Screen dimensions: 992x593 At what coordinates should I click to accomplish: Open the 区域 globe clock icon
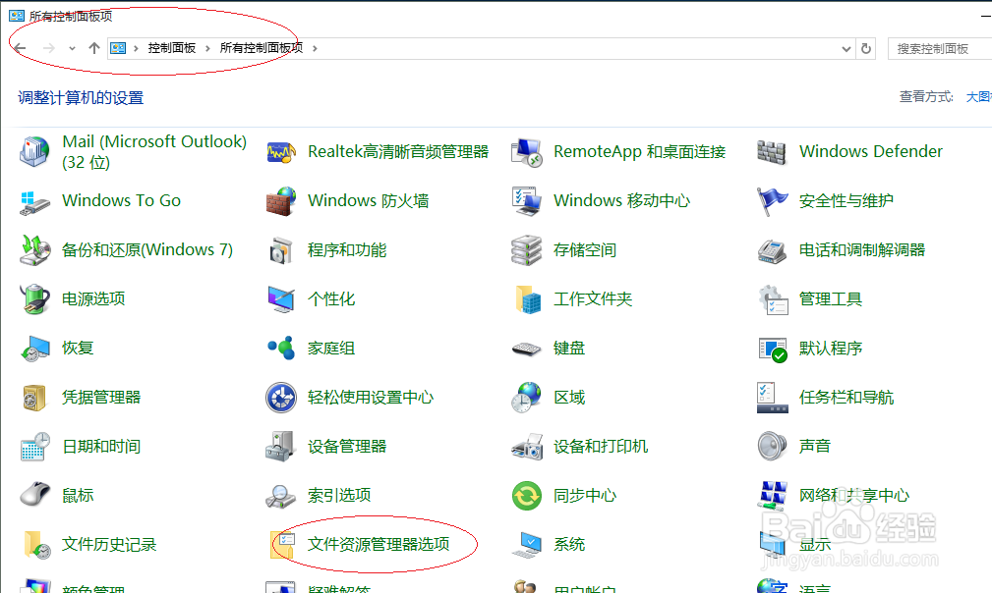point(526,398)
